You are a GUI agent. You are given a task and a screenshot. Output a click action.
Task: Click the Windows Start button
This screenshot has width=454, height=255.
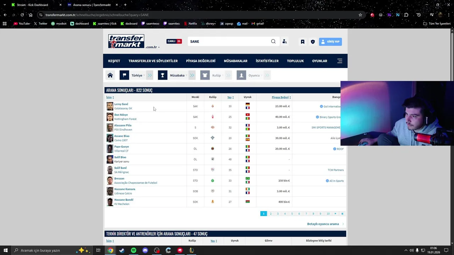[5, 250]
